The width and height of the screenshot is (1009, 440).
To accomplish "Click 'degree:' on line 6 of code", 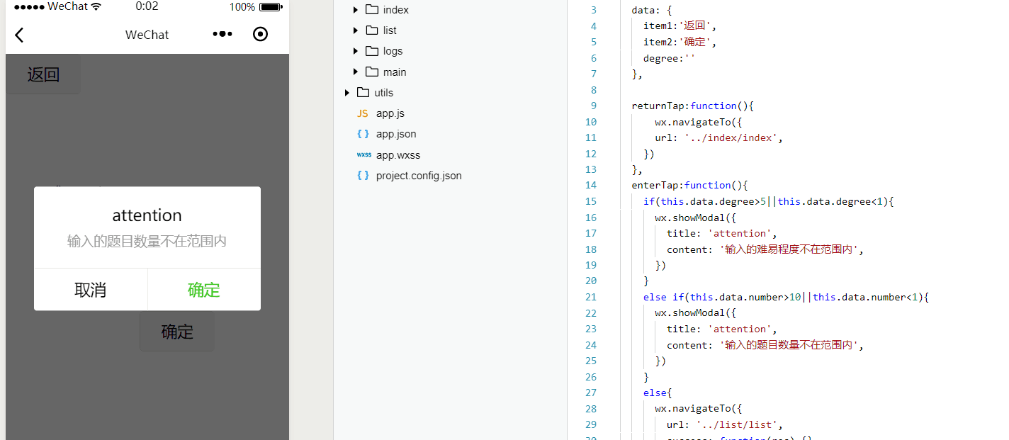I will click(664, 58).
